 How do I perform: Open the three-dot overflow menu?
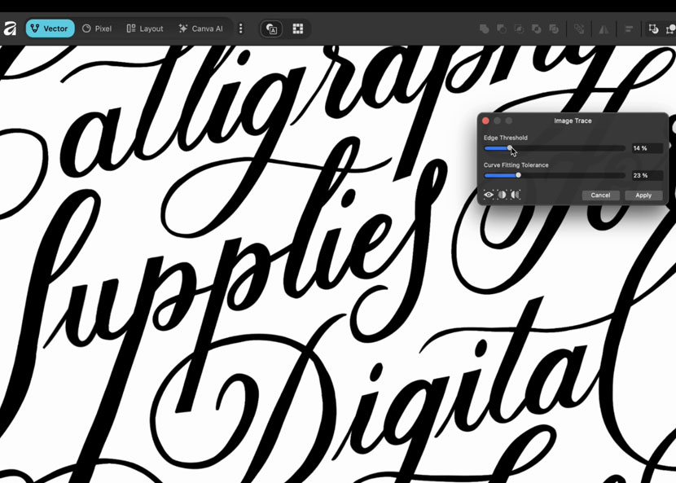pos(241,29)
